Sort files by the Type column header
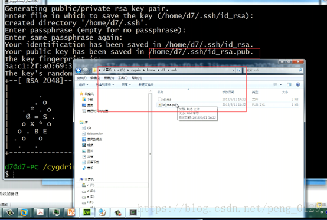This screenshot has width=327, height=220. 255,92
